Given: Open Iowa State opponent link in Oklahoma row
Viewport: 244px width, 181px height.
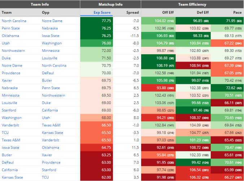Looking at the screenshot, I should pos(51,36).
